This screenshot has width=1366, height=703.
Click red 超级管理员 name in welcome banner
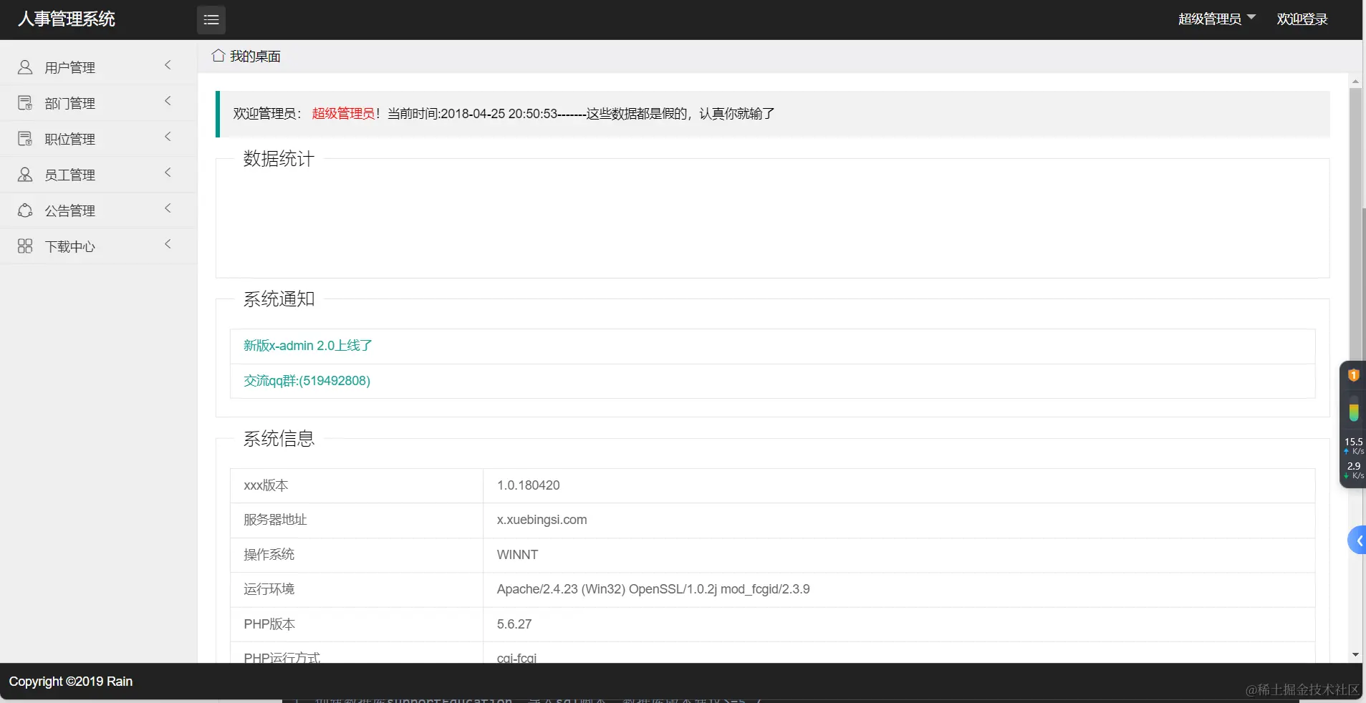[x=343, y=114]
